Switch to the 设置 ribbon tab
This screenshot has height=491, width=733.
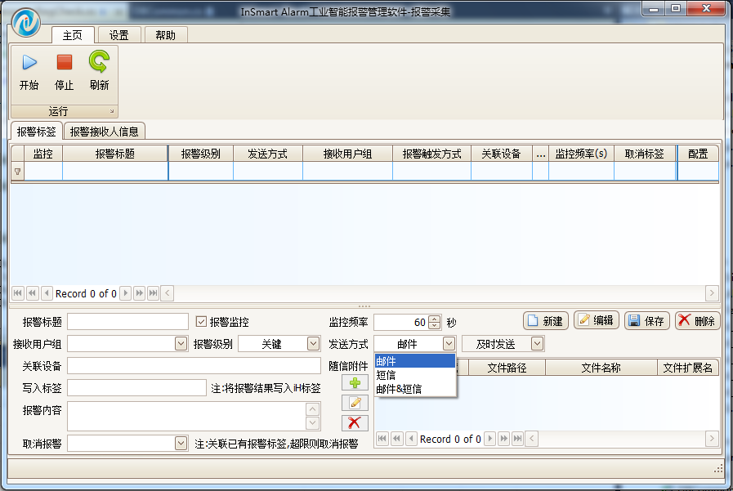119,35
